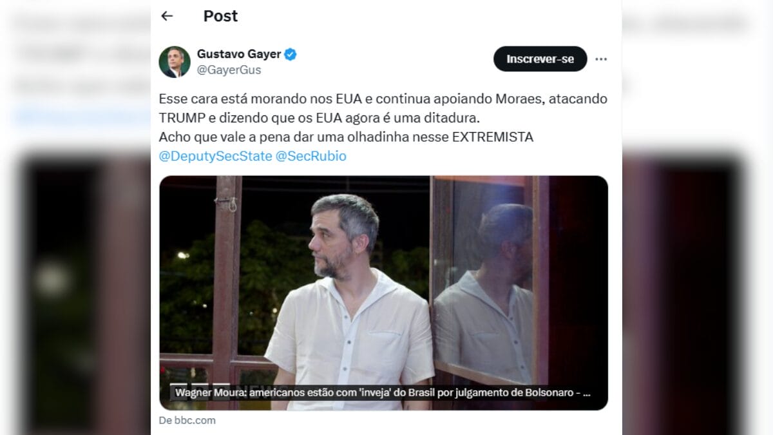
Task: Click the blurred left background area
Action: click(x=75, y=217)
